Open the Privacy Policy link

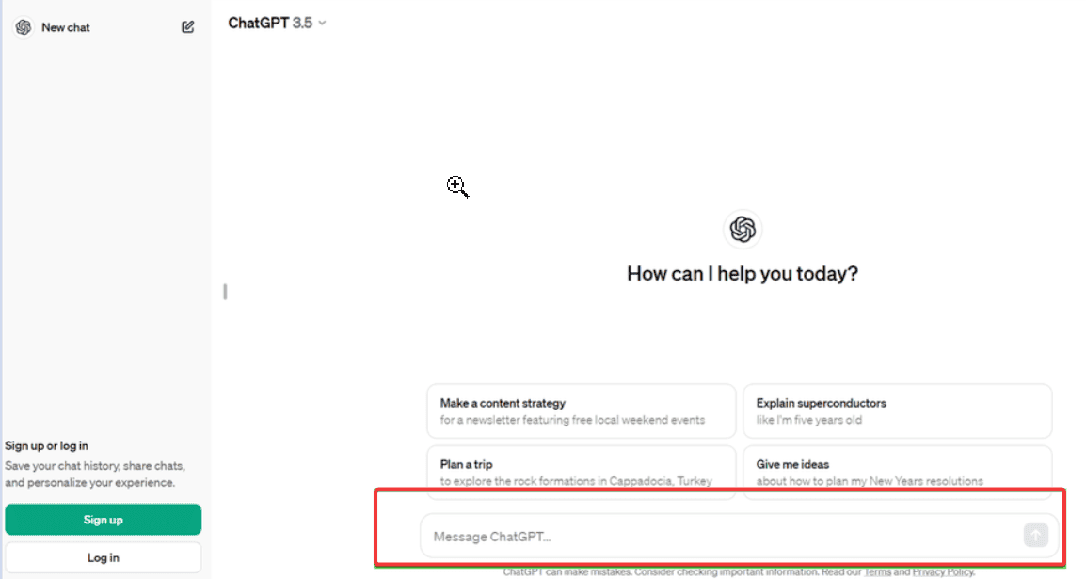pyautogui.click(x=943, y=572)
